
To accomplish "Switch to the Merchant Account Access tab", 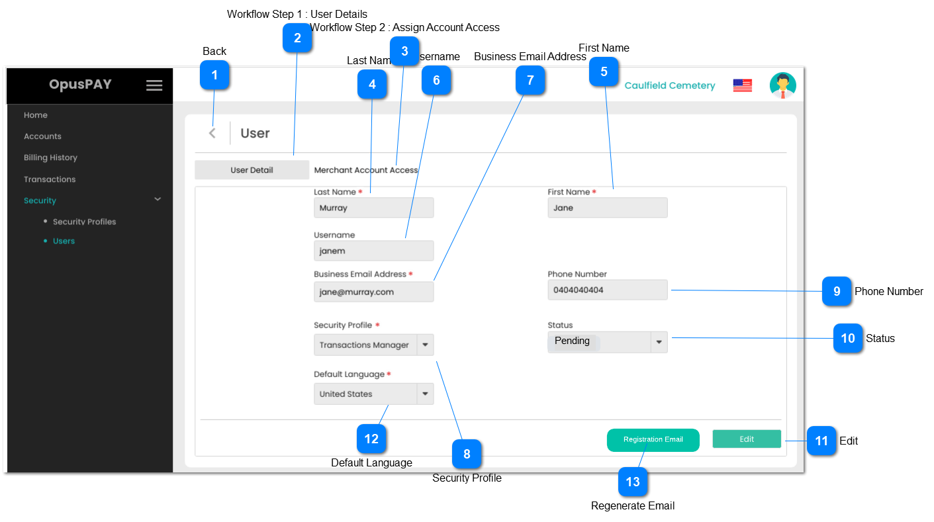I will [366, 169].
